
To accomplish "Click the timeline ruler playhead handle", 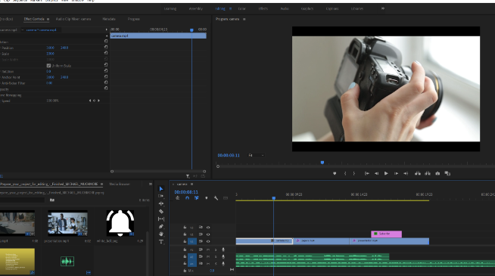I will click(274, 198).
